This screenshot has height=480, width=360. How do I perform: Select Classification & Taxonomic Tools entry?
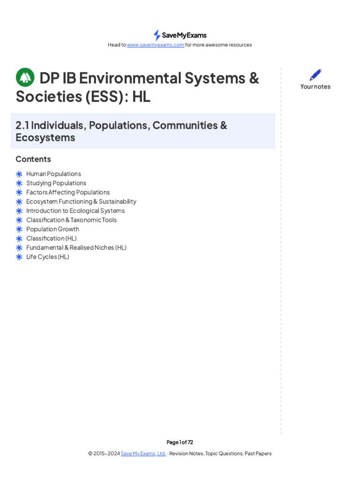pyautogui.click(x=72, y=220)
